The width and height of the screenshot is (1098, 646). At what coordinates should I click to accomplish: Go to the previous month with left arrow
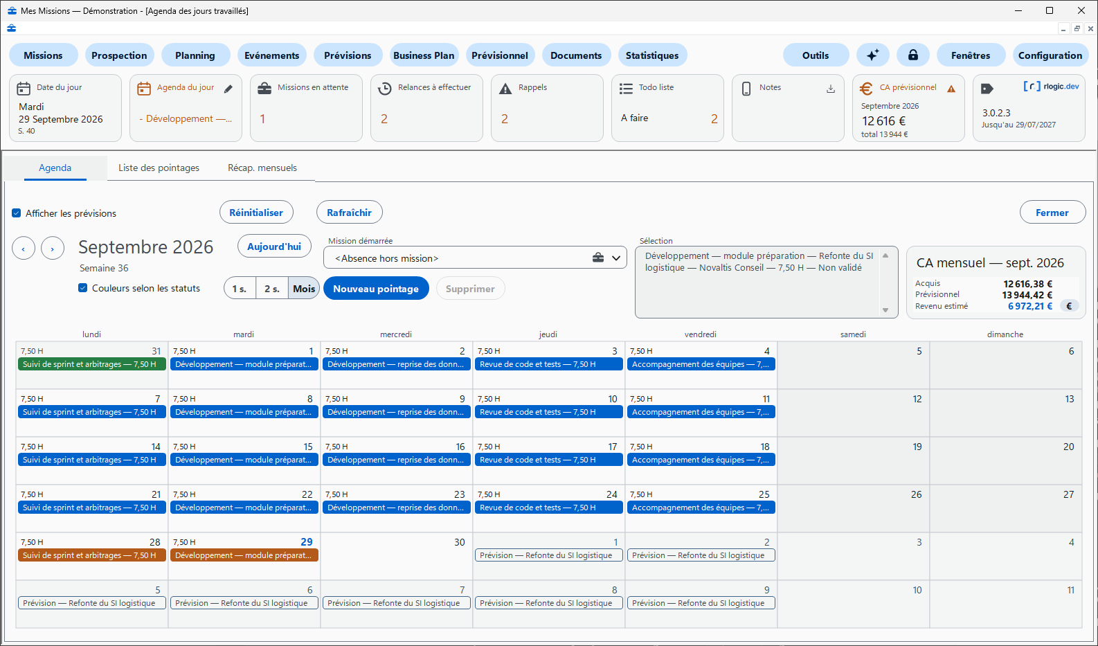tap(24, 248)
